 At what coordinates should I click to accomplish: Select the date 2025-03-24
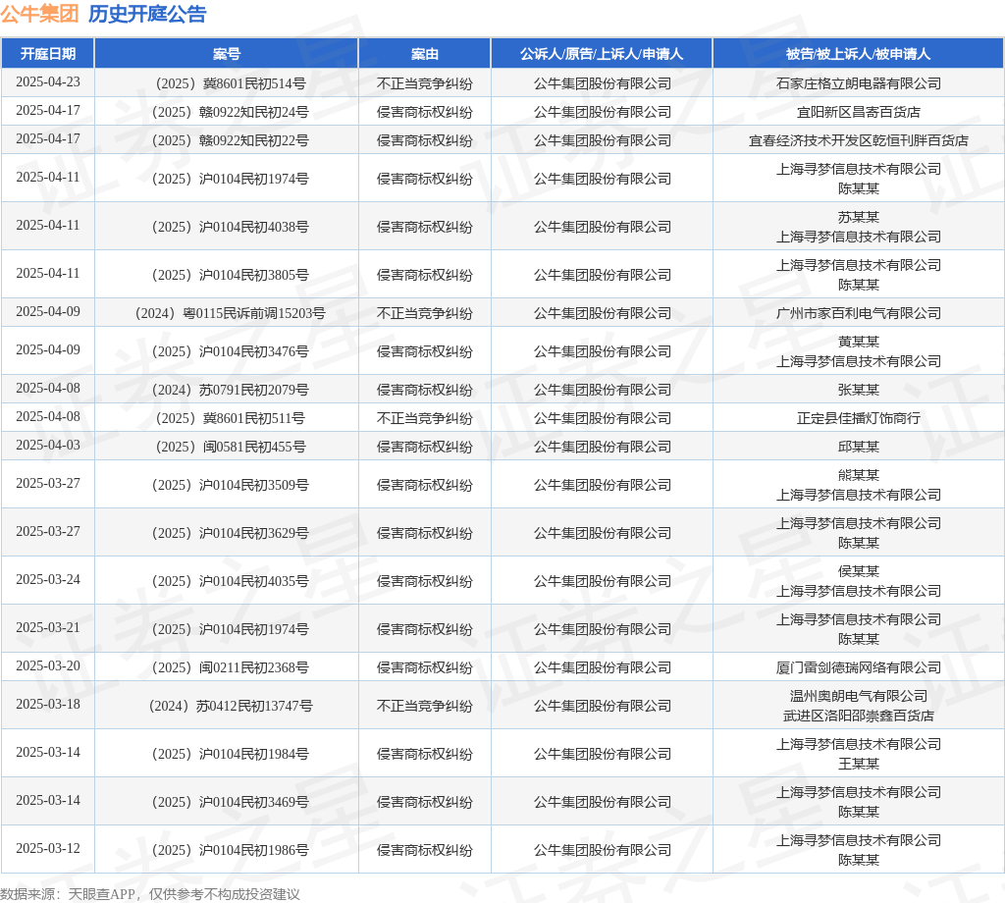48,580
